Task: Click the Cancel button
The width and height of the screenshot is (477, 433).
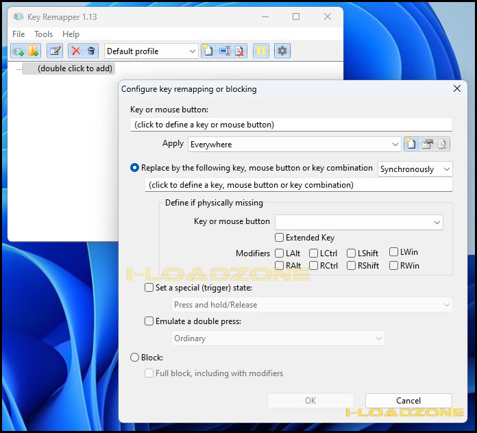Action: click(408, 401)
